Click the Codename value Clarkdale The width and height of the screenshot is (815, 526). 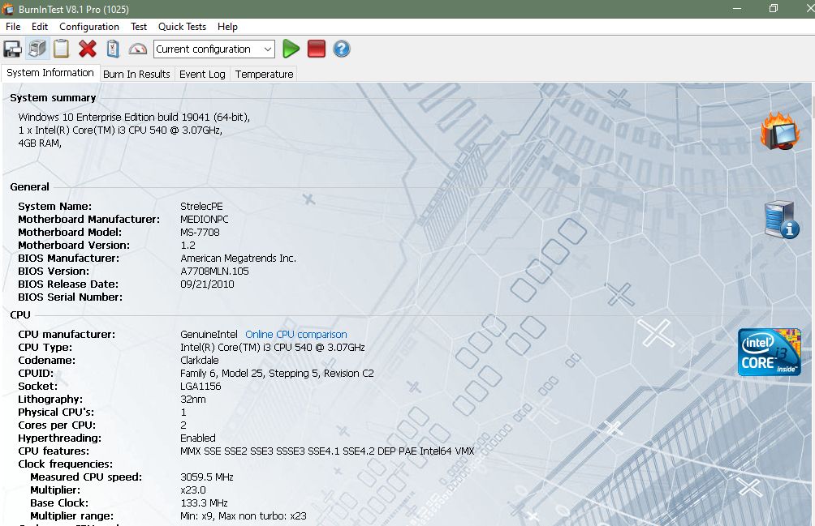pos(200,361)
